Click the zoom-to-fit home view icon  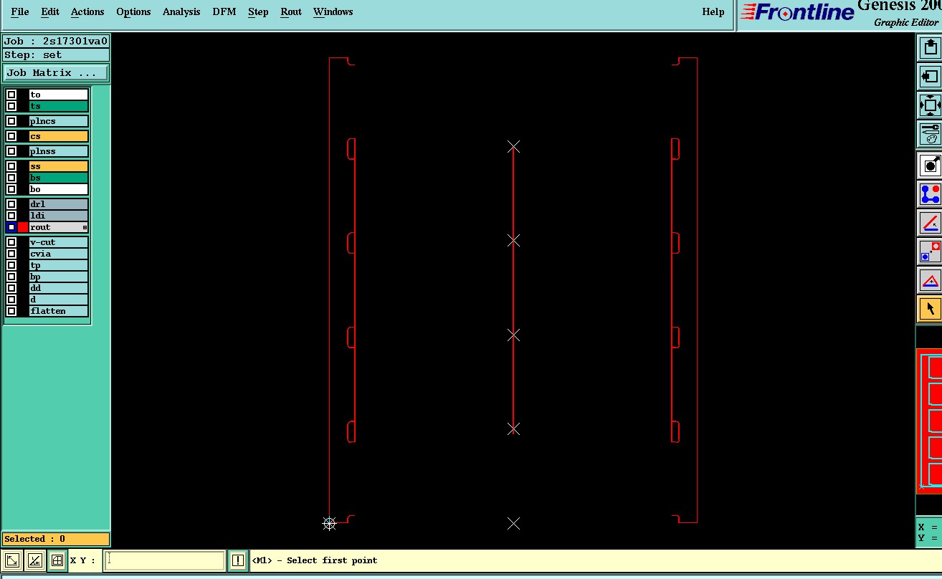pos(931,105)
